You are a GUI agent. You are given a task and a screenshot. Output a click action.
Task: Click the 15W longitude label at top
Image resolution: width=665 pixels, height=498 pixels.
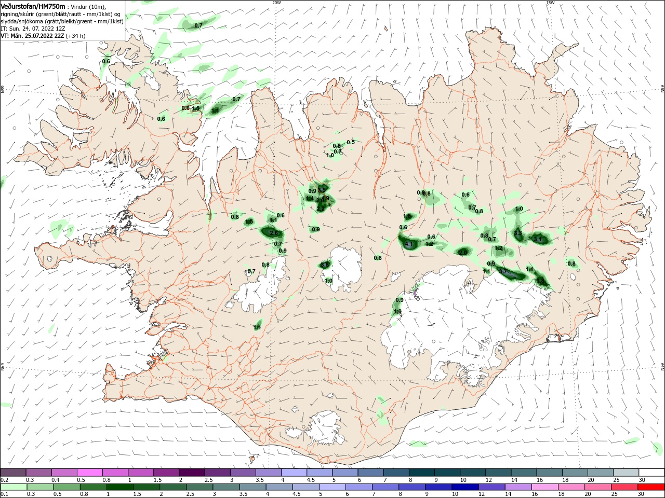pos(550,3)
